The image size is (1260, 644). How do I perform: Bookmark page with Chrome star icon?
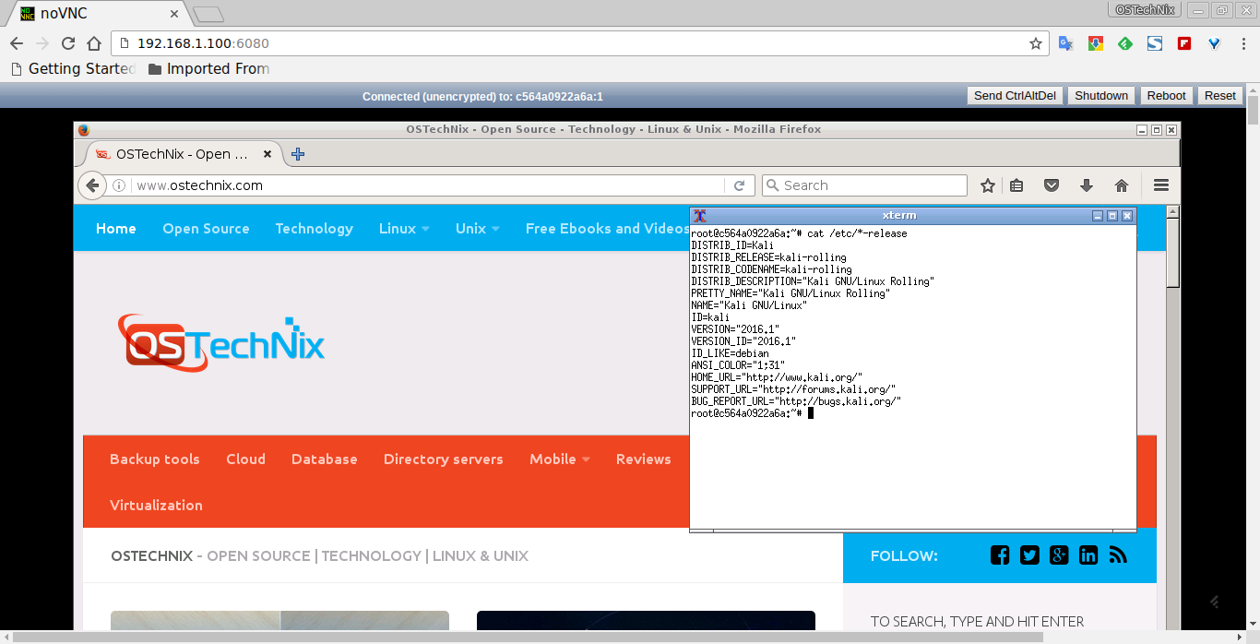pyautogui.click(x=1035, y=43)
